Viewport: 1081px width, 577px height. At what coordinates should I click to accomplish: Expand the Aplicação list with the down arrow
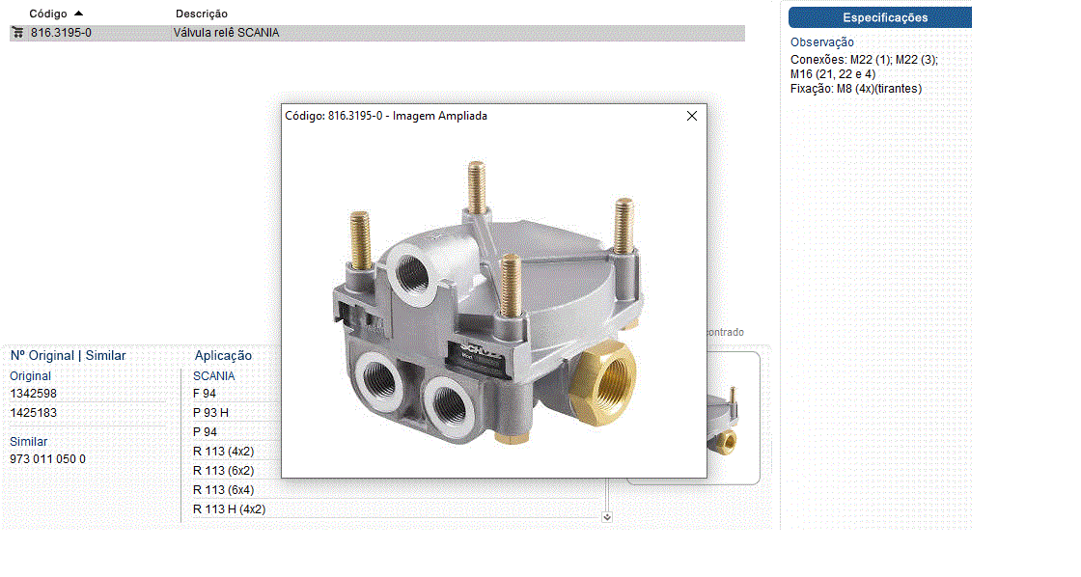pos(606,517)
